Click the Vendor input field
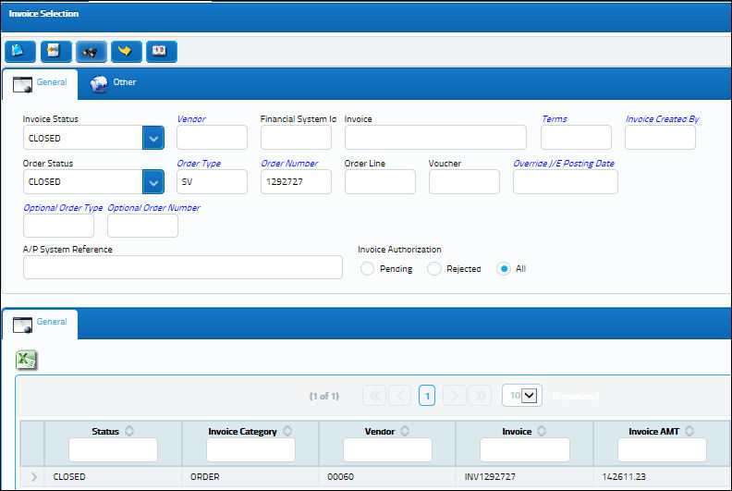This screenshot has width=732, height=491. click(x=212, y=138)
